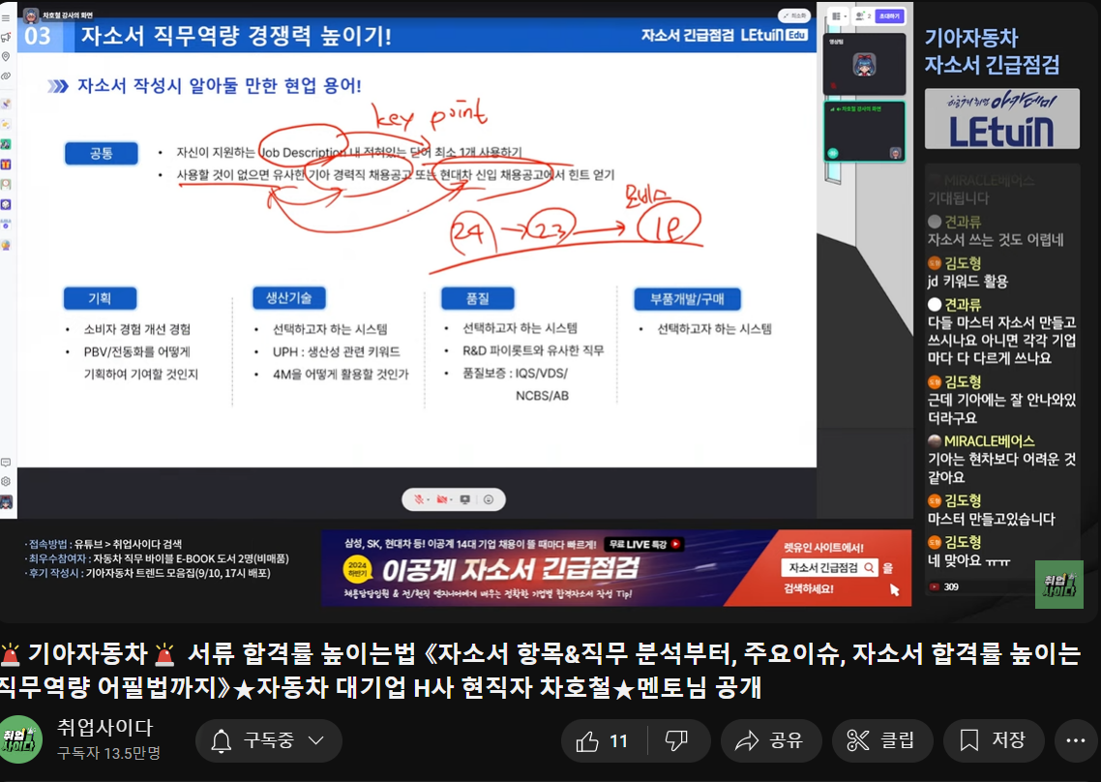This screenshot has width=1101, height=782.
Task: Click the megaphone announcement icon in the sidebar
Action: [6, 37]
